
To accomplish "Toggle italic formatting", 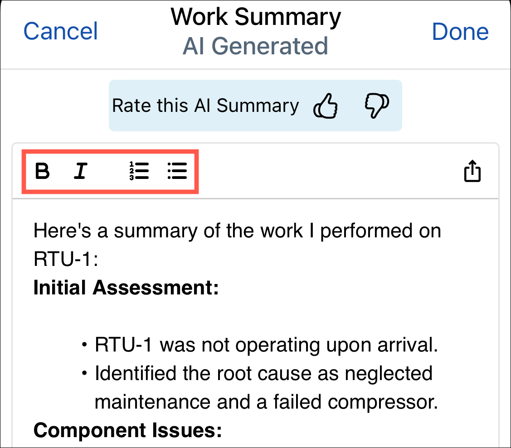I will [81, 171].
